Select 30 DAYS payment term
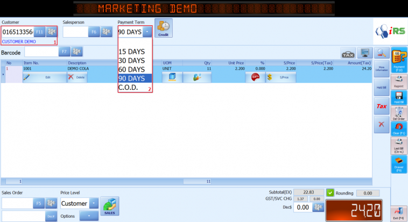The image size is (408, 222). pos(131,60)
